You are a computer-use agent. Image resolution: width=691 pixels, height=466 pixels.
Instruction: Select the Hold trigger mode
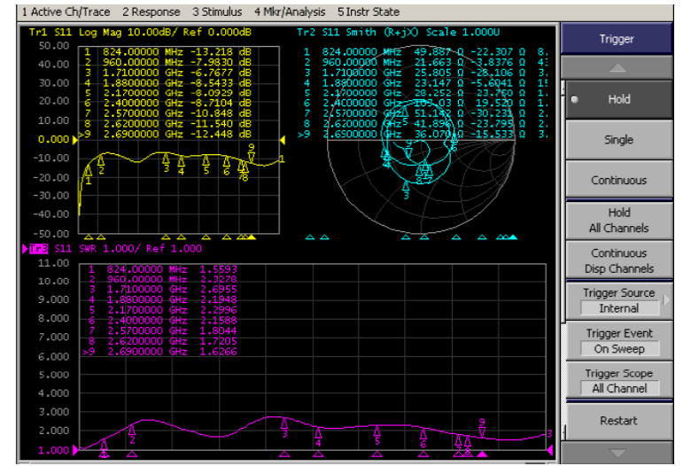click(x=618, y=100)
